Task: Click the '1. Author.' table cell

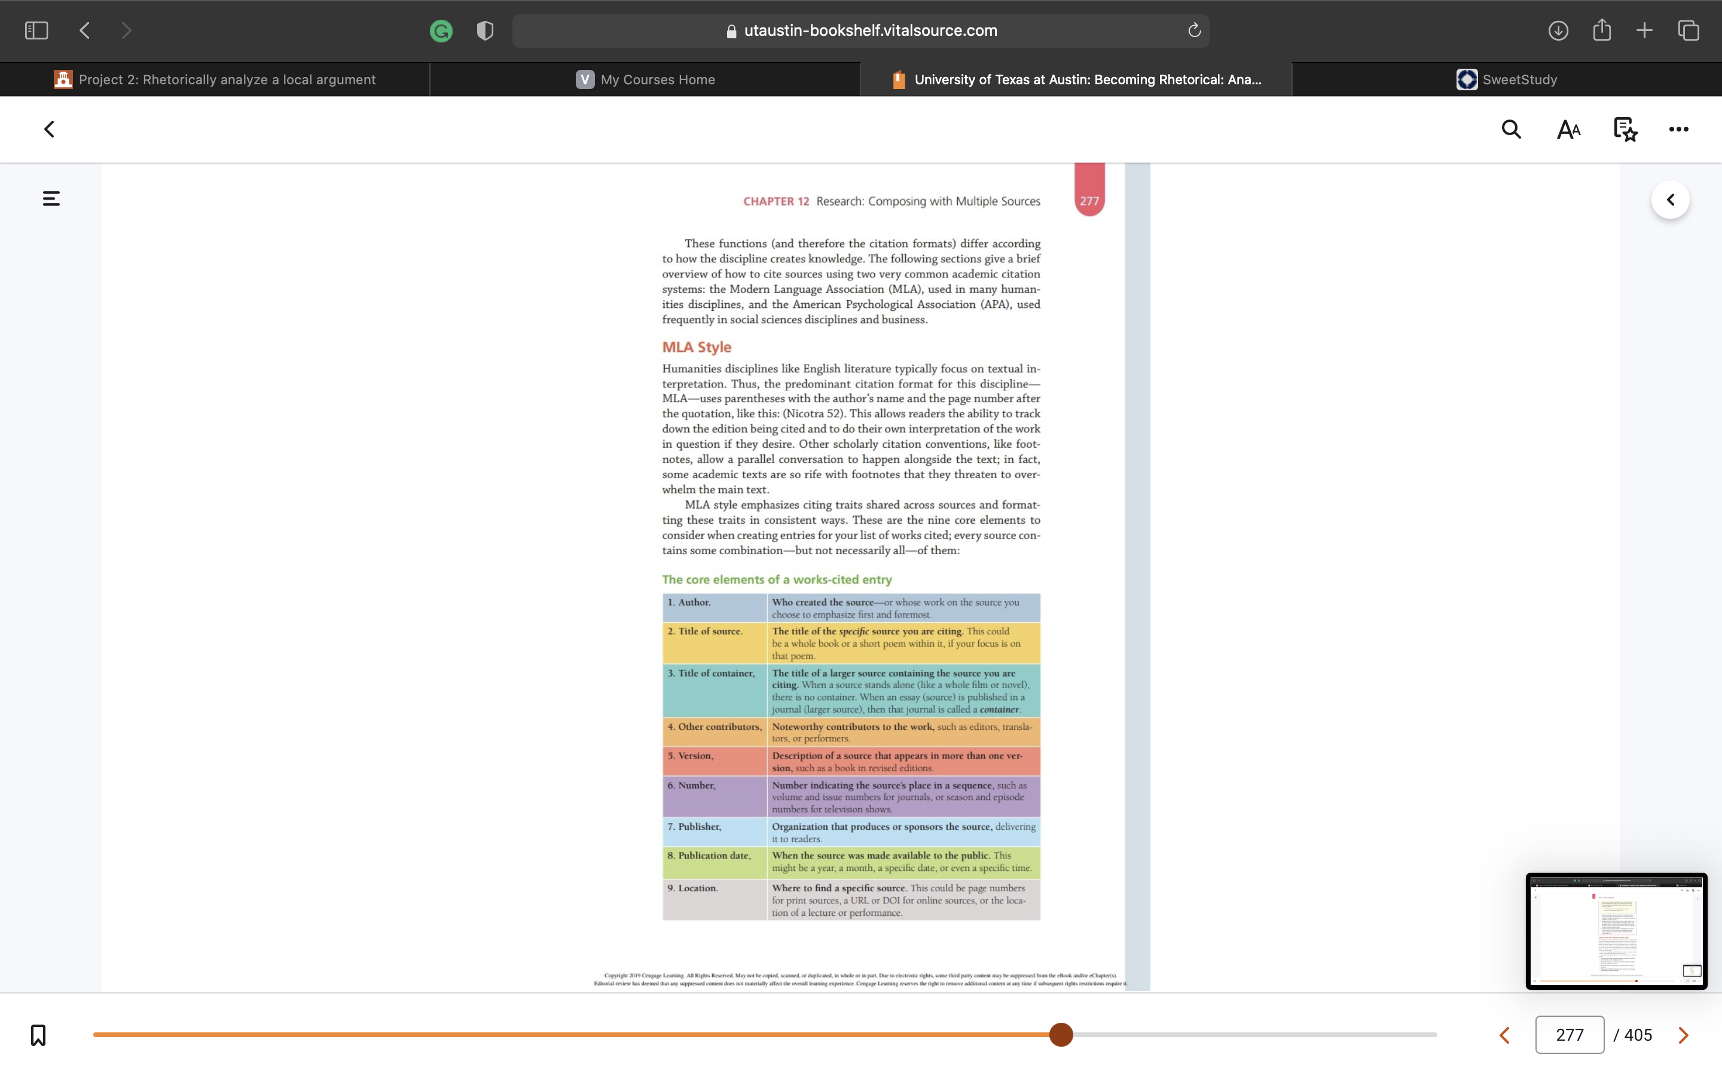Action: pyautogui.click(x=715, y=608)
